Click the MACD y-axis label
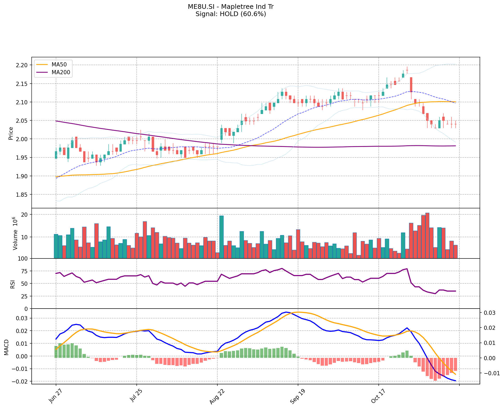This screenshot has height=409, width=504. pyautogui.click(x=7, y=347)
